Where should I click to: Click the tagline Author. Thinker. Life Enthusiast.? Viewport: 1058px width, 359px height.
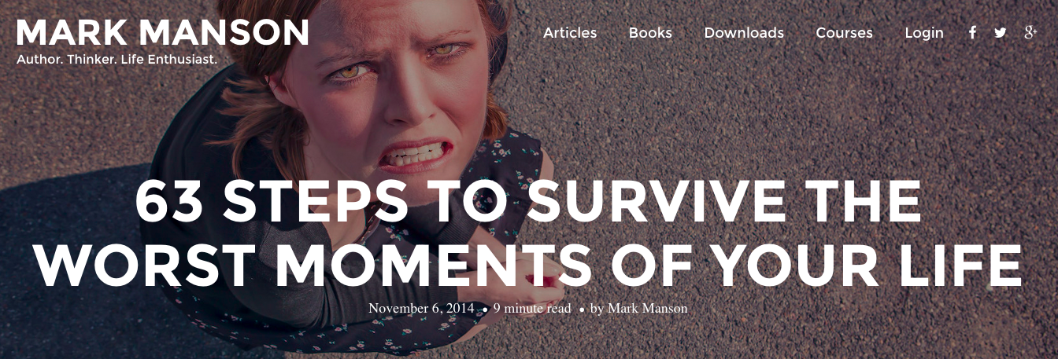pyautogui.click(x=117, y=59)
